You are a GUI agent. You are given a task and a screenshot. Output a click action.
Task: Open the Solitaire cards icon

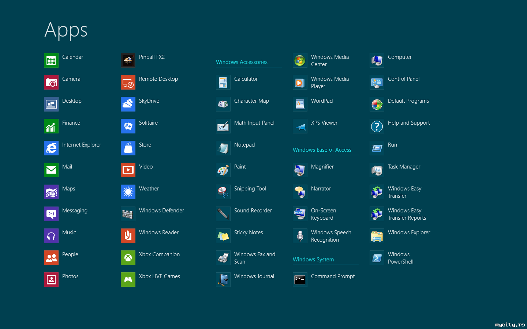pos(128,126)
